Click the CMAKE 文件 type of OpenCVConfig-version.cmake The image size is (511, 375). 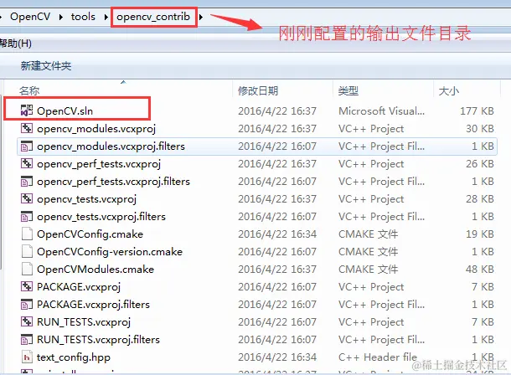[369, 252]
